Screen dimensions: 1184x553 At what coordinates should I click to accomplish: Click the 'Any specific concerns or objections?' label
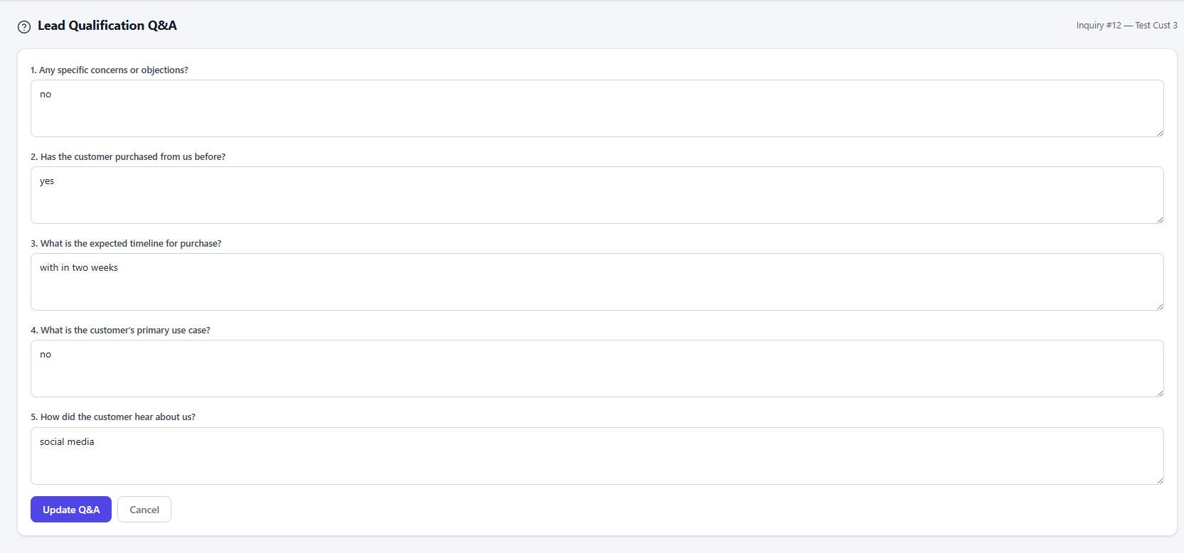(110, 70)
